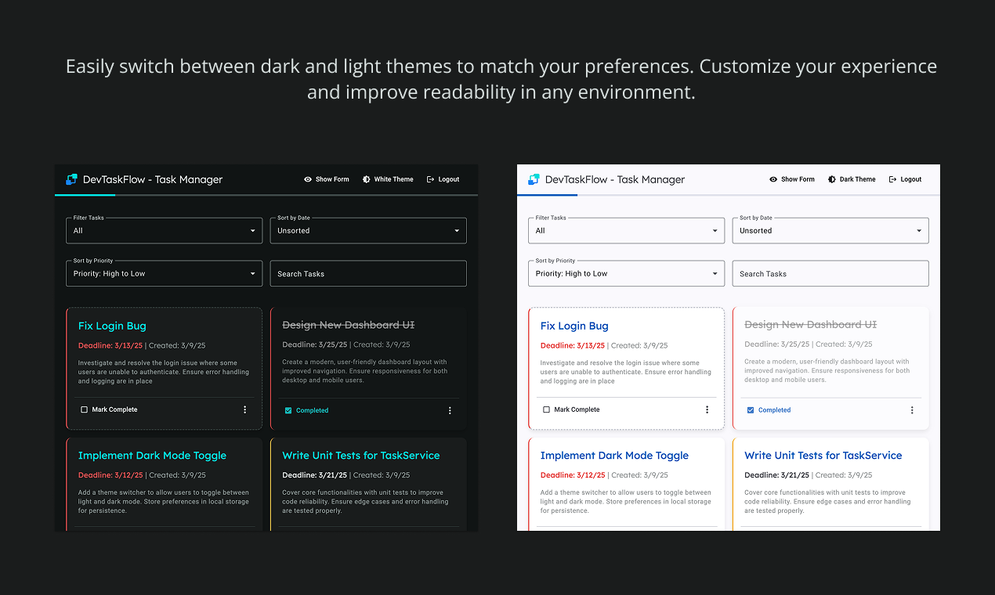995x595 pixels.
Task: Click Logout text in dark panel
Action: tap(449, 179)
